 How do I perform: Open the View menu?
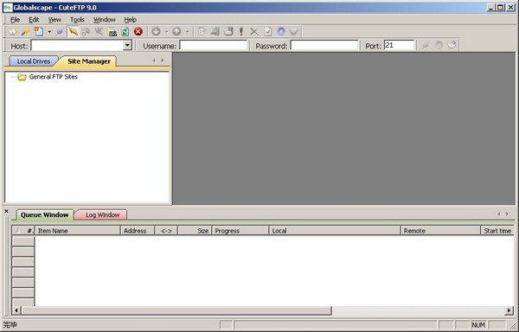[54, 20]
